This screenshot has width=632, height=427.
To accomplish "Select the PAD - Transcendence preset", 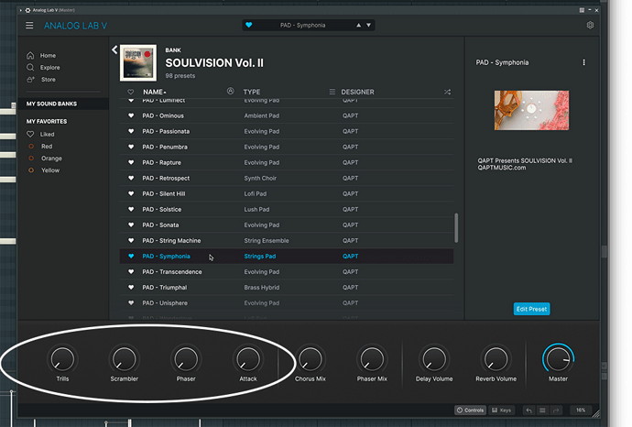I will [286, 272].
